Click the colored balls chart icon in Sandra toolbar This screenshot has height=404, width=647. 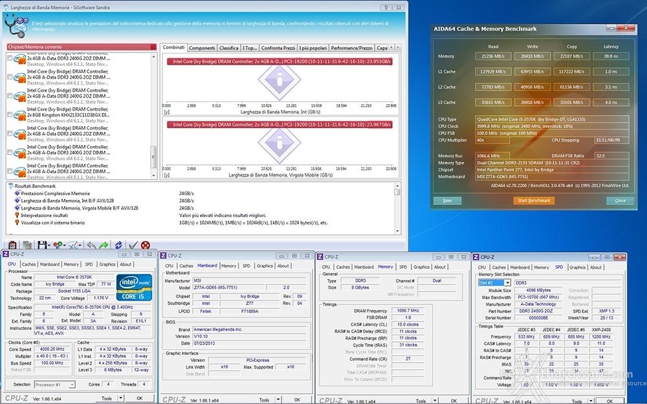58,245
